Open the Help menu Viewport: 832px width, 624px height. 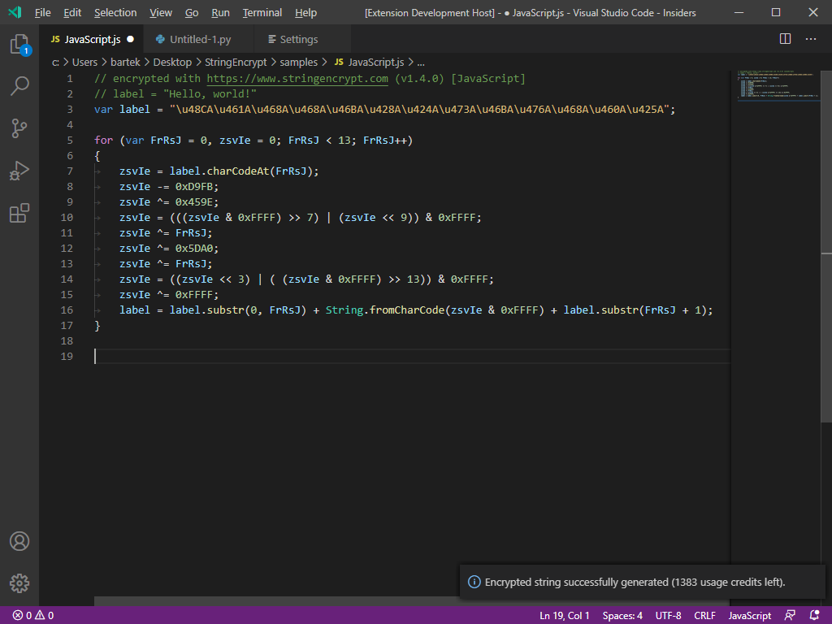point(305,13)
